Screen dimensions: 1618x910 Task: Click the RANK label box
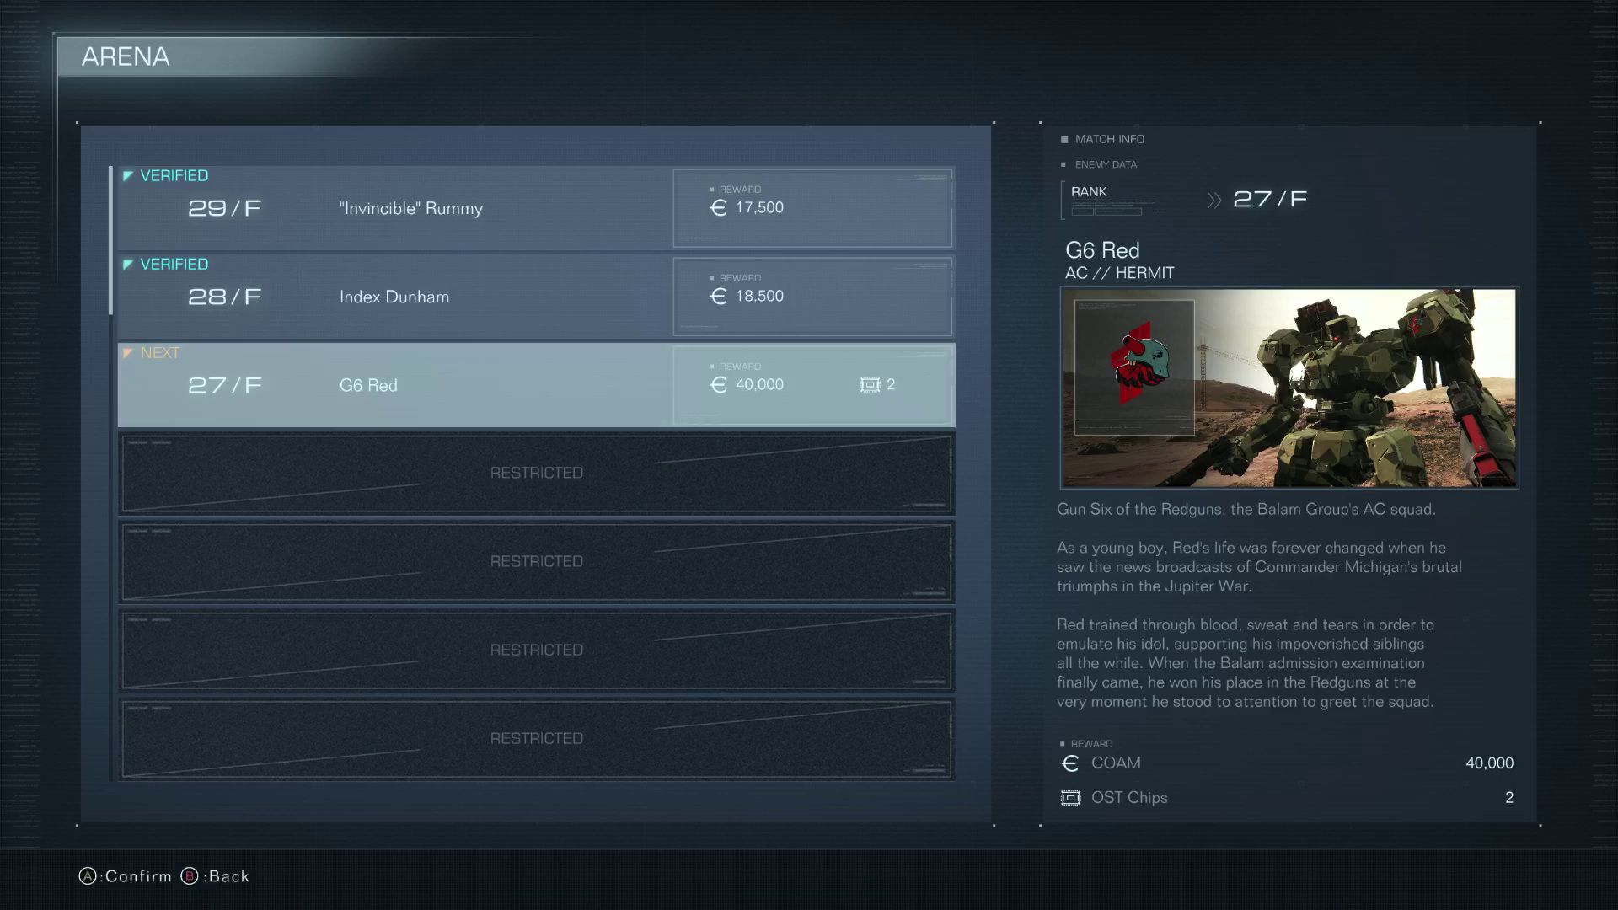click(x=1112, y=200)
